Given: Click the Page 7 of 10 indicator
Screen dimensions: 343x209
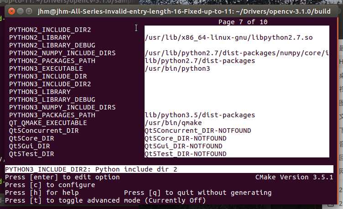Looking at the screenshot, I should pos(243,22).
